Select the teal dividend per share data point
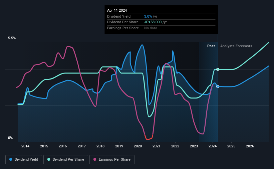The height and width of the screenshot is (169, 274). [218, 69]
